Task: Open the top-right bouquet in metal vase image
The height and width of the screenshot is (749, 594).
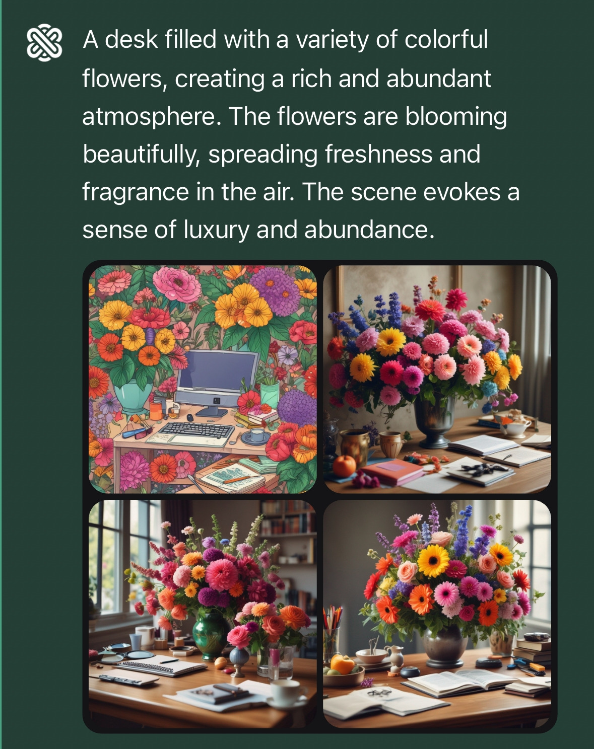Action: pos(437,379)
